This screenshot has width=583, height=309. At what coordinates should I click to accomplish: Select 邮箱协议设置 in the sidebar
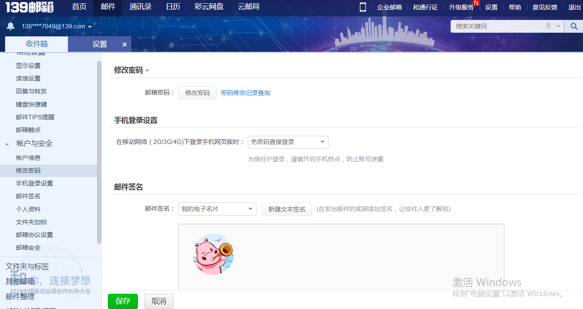[x=34, y=235]
